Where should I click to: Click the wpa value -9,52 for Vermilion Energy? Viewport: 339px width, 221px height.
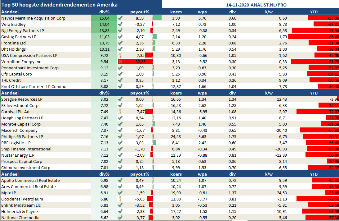202,62
